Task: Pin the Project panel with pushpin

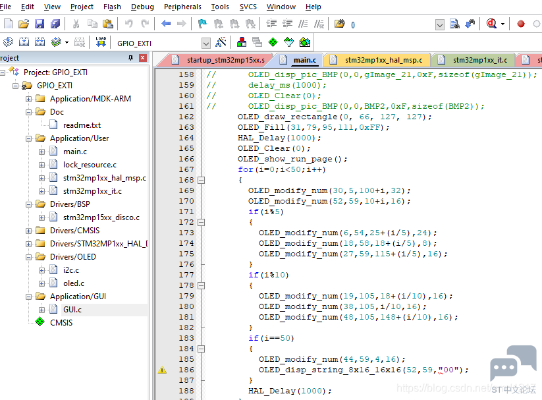Action: 130,58
